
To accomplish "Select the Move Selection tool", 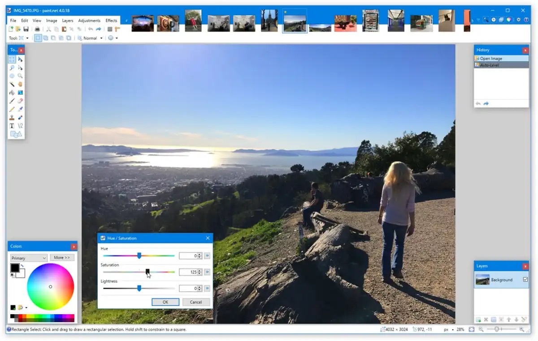I will [x=20, y=68].
